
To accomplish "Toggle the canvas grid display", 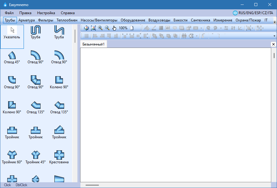I will pos(86,36).
